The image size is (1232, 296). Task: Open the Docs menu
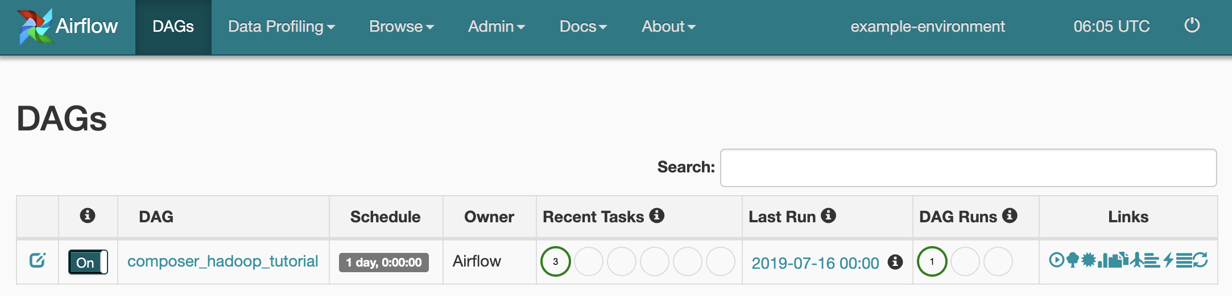coord(583,27)
